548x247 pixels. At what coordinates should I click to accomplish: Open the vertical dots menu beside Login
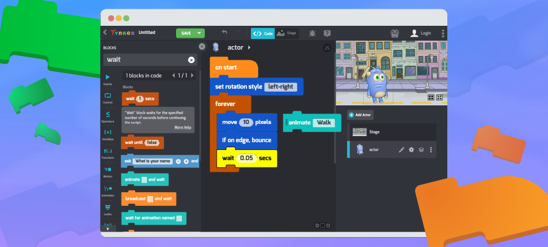(x=443, y=33)
